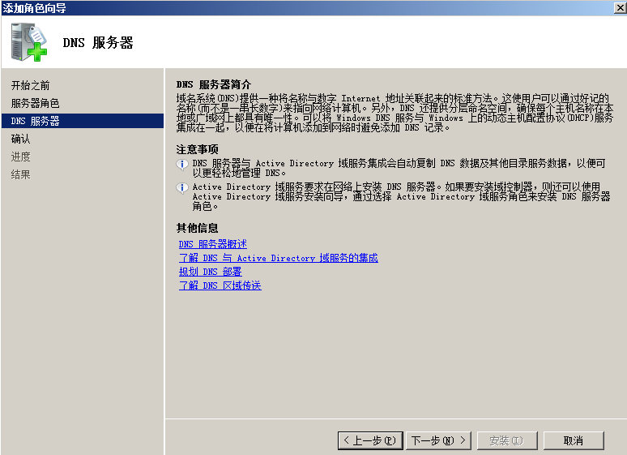Image resolution: width=627 pixels, height=455 pixels.
Task: Select the DNS 服务器 step in the sidebar
Action: click(83, 121)
